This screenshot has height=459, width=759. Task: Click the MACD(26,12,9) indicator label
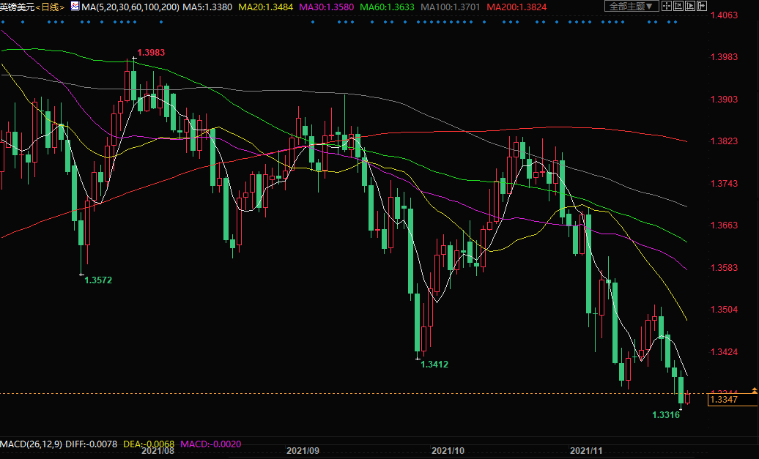(30, 444)
